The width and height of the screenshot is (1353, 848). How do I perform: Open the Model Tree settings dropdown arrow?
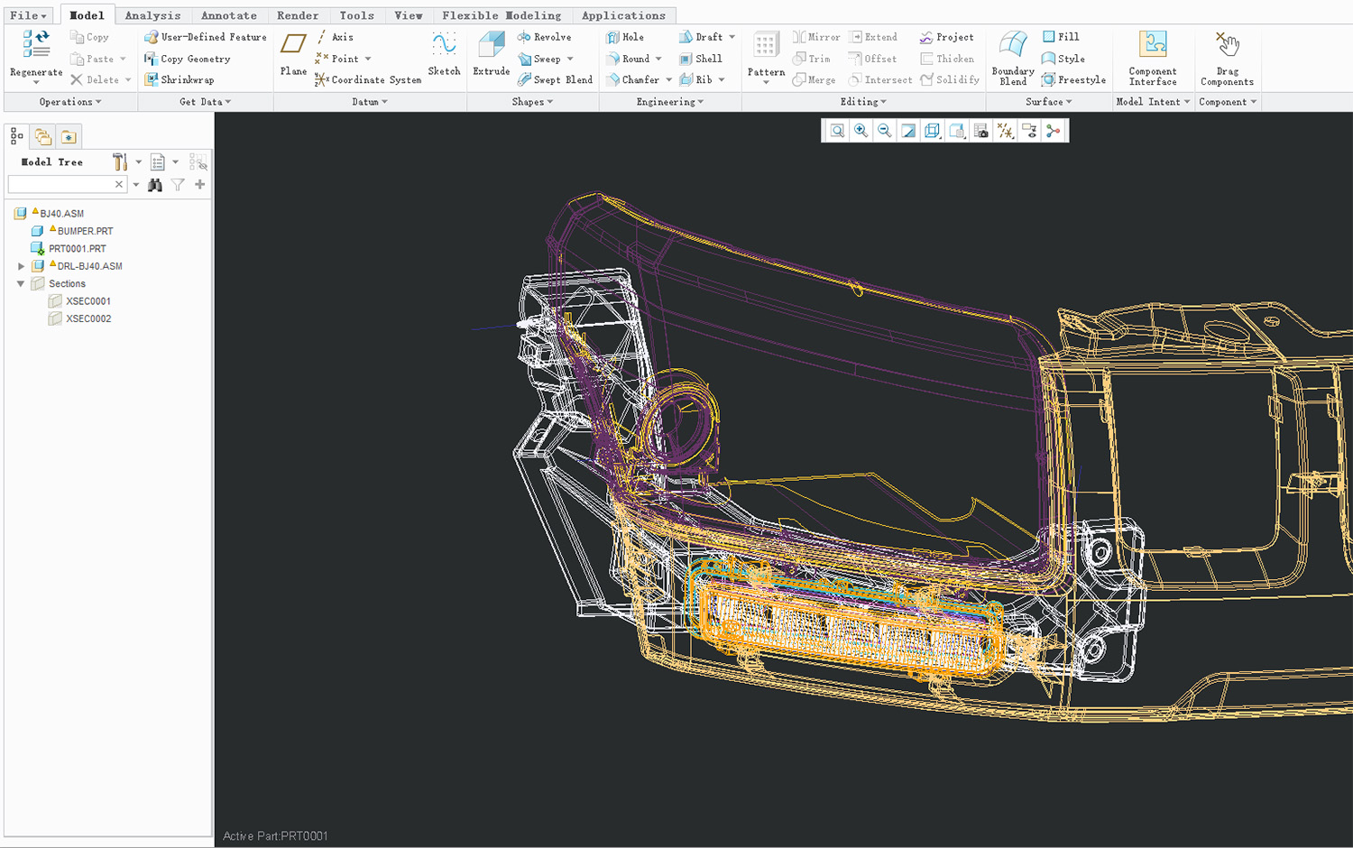click(138, 162)
